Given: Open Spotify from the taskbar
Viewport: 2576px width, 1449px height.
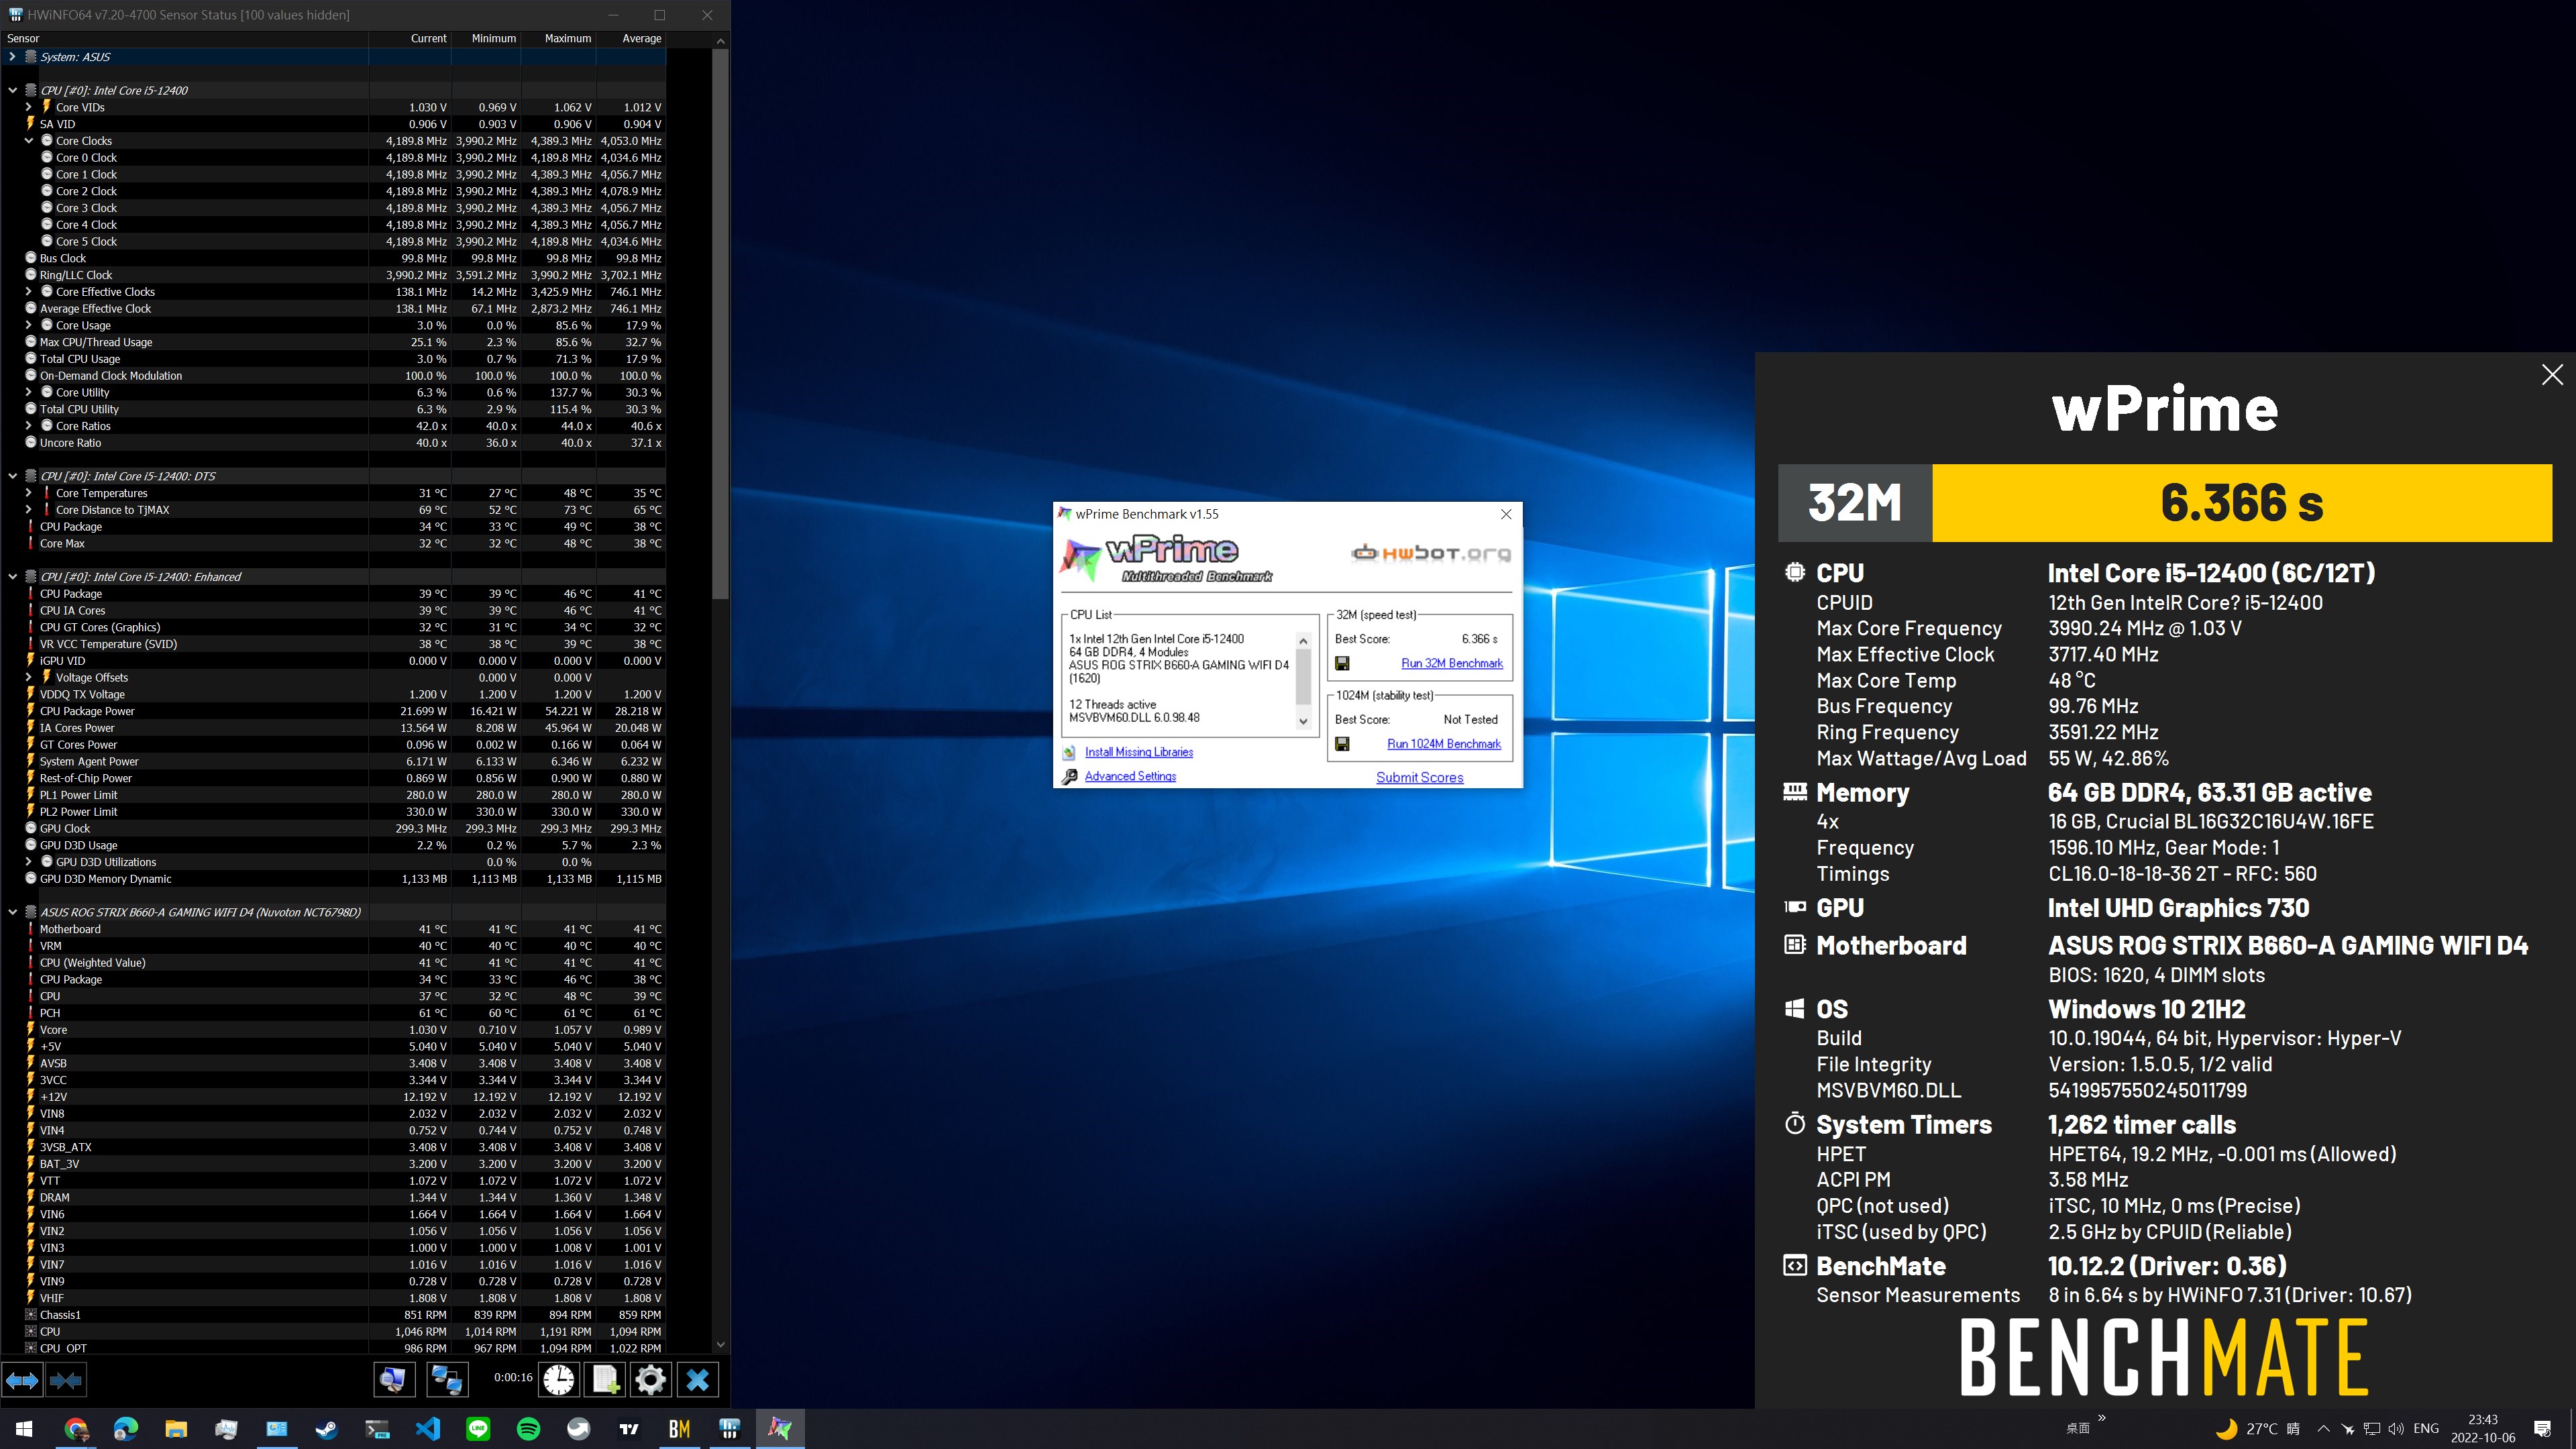Looking at the screenshot, I should point(528,1429).
